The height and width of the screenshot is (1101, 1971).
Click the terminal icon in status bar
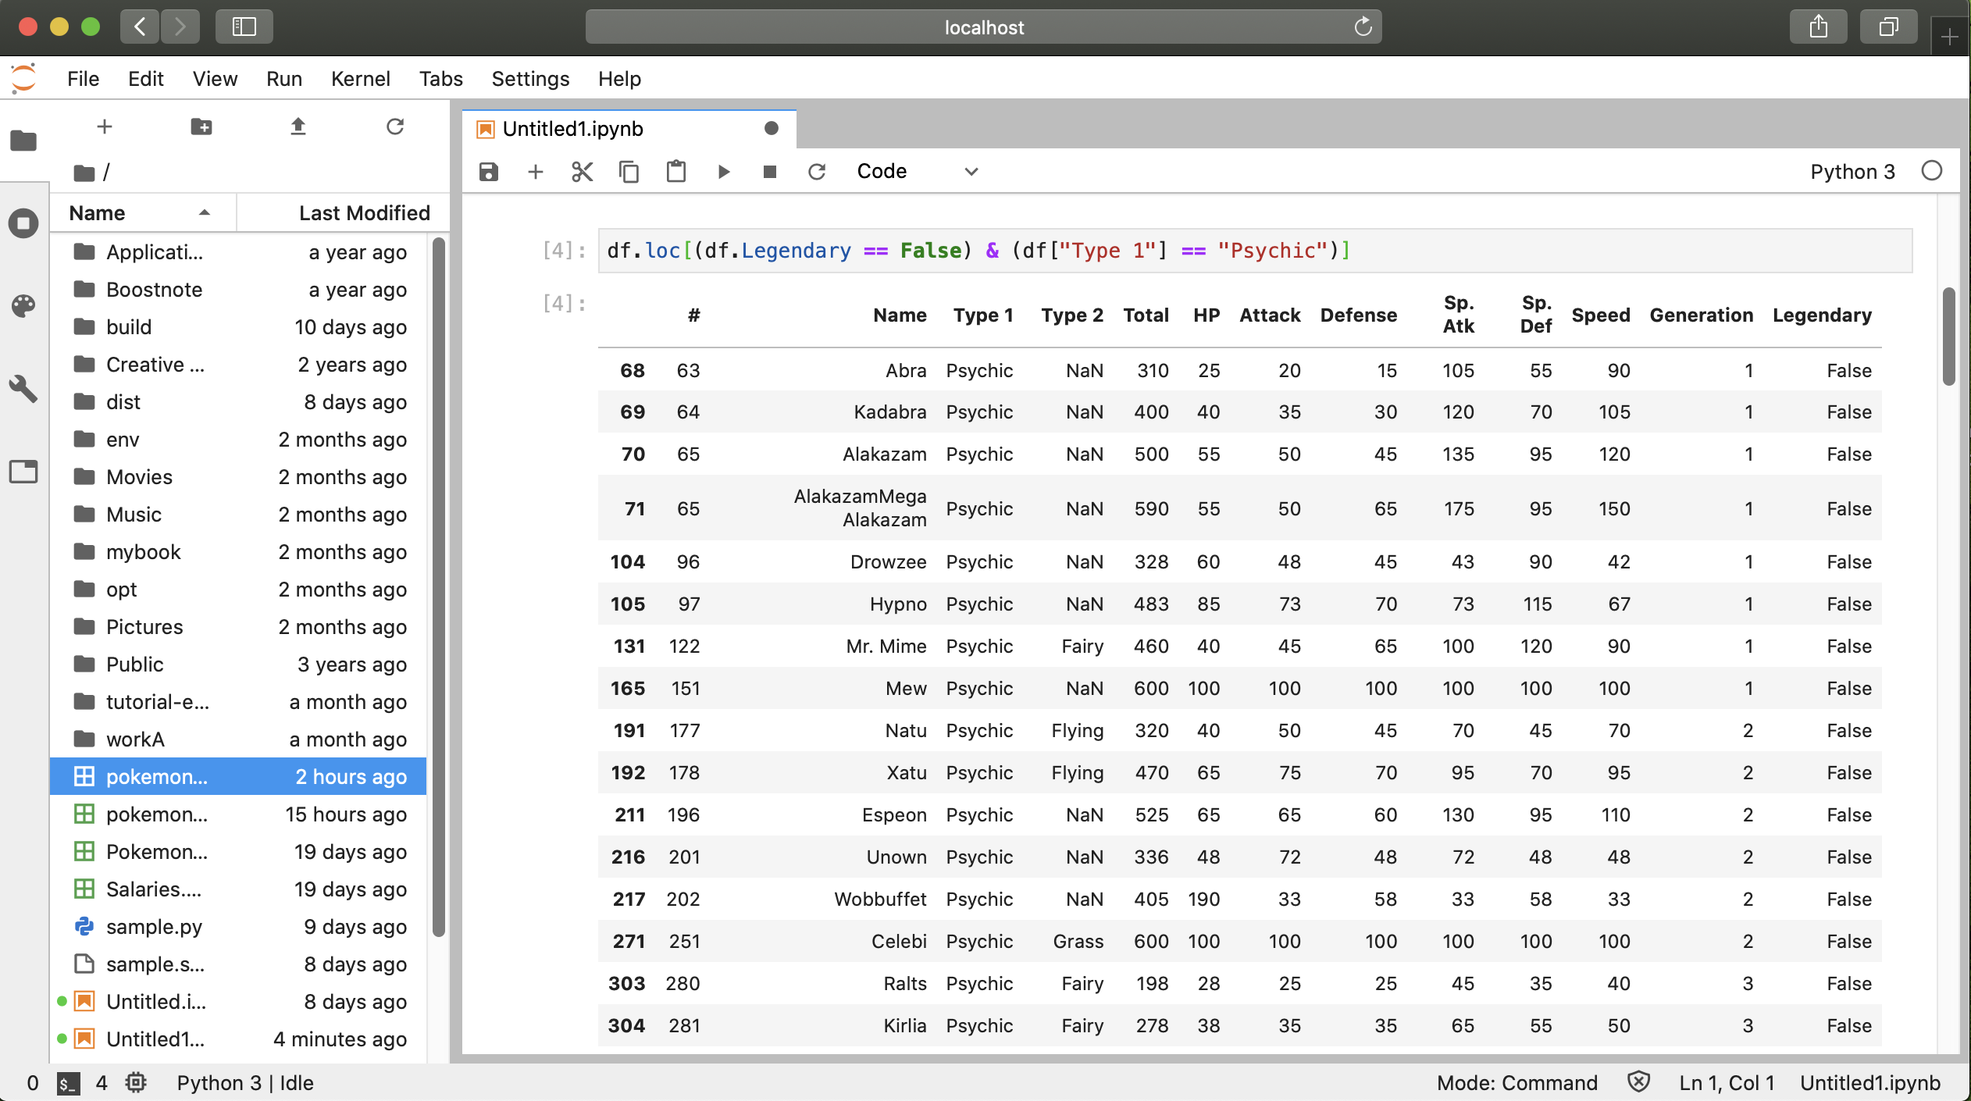click(x=68, y=1083)
